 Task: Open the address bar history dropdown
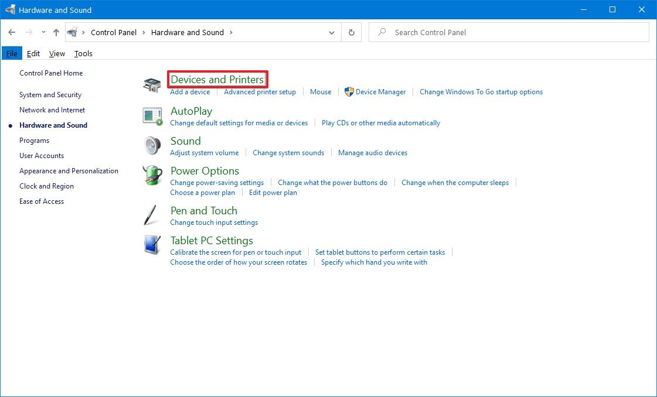(332, 32)
